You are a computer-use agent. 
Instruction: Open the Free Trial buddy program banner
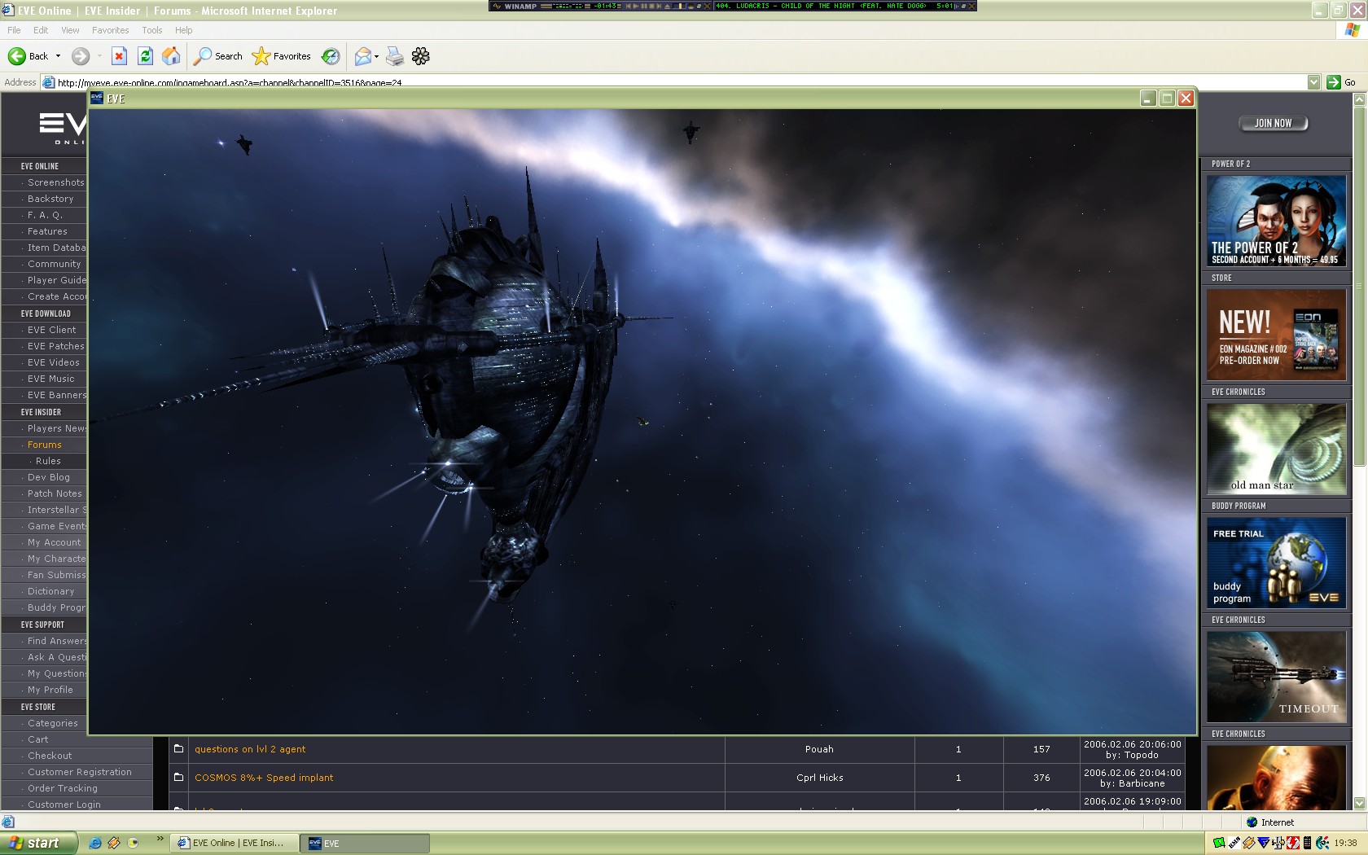(x=1276, y=563)
